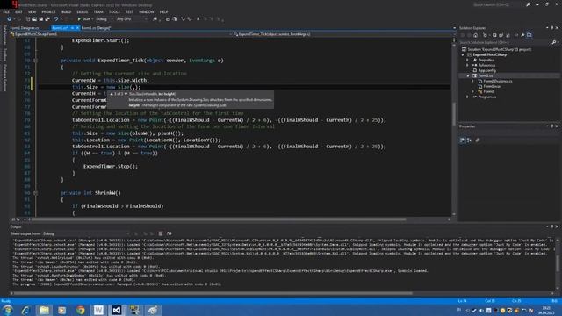Open the WINDOW menu
The height and width of the screenshot is (316, 562).
click(147, 11)
